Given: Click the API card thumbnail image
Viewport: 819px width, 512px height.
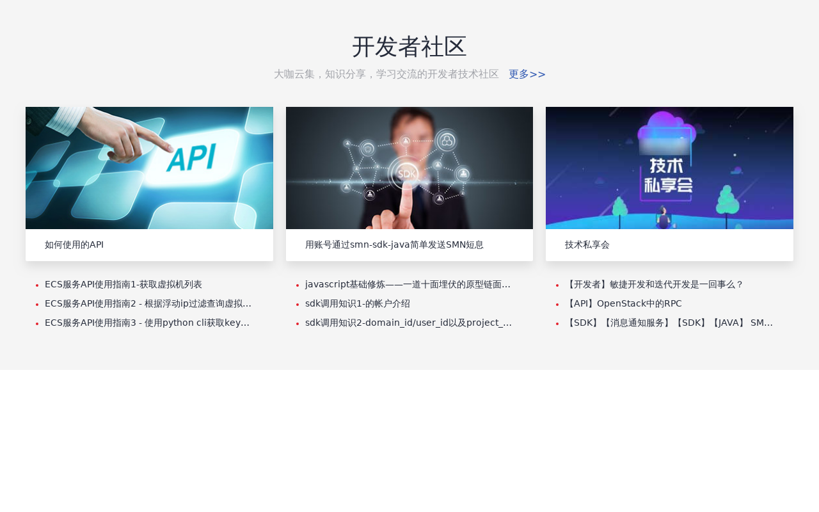Looking at the screenshot, I should (x=149, y=168).
